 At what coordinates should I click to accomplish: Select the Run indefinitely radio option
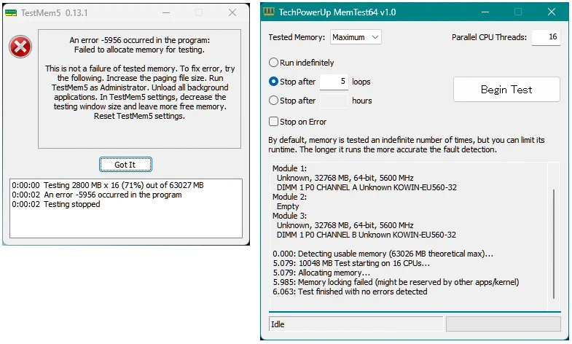click(x=273, y=63)
